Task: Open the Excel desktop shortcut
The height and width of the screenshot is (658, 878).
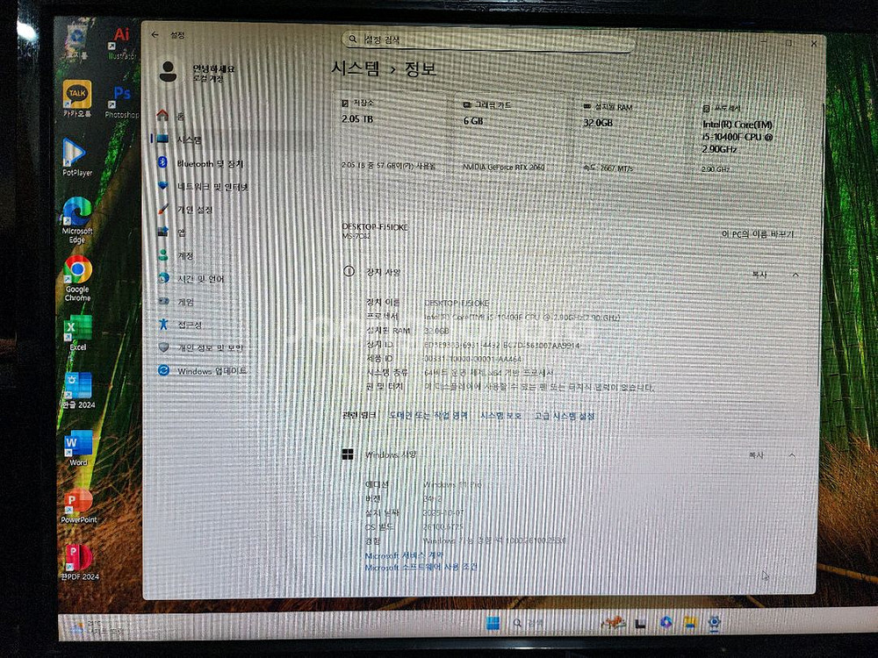Action: point(77,331)
